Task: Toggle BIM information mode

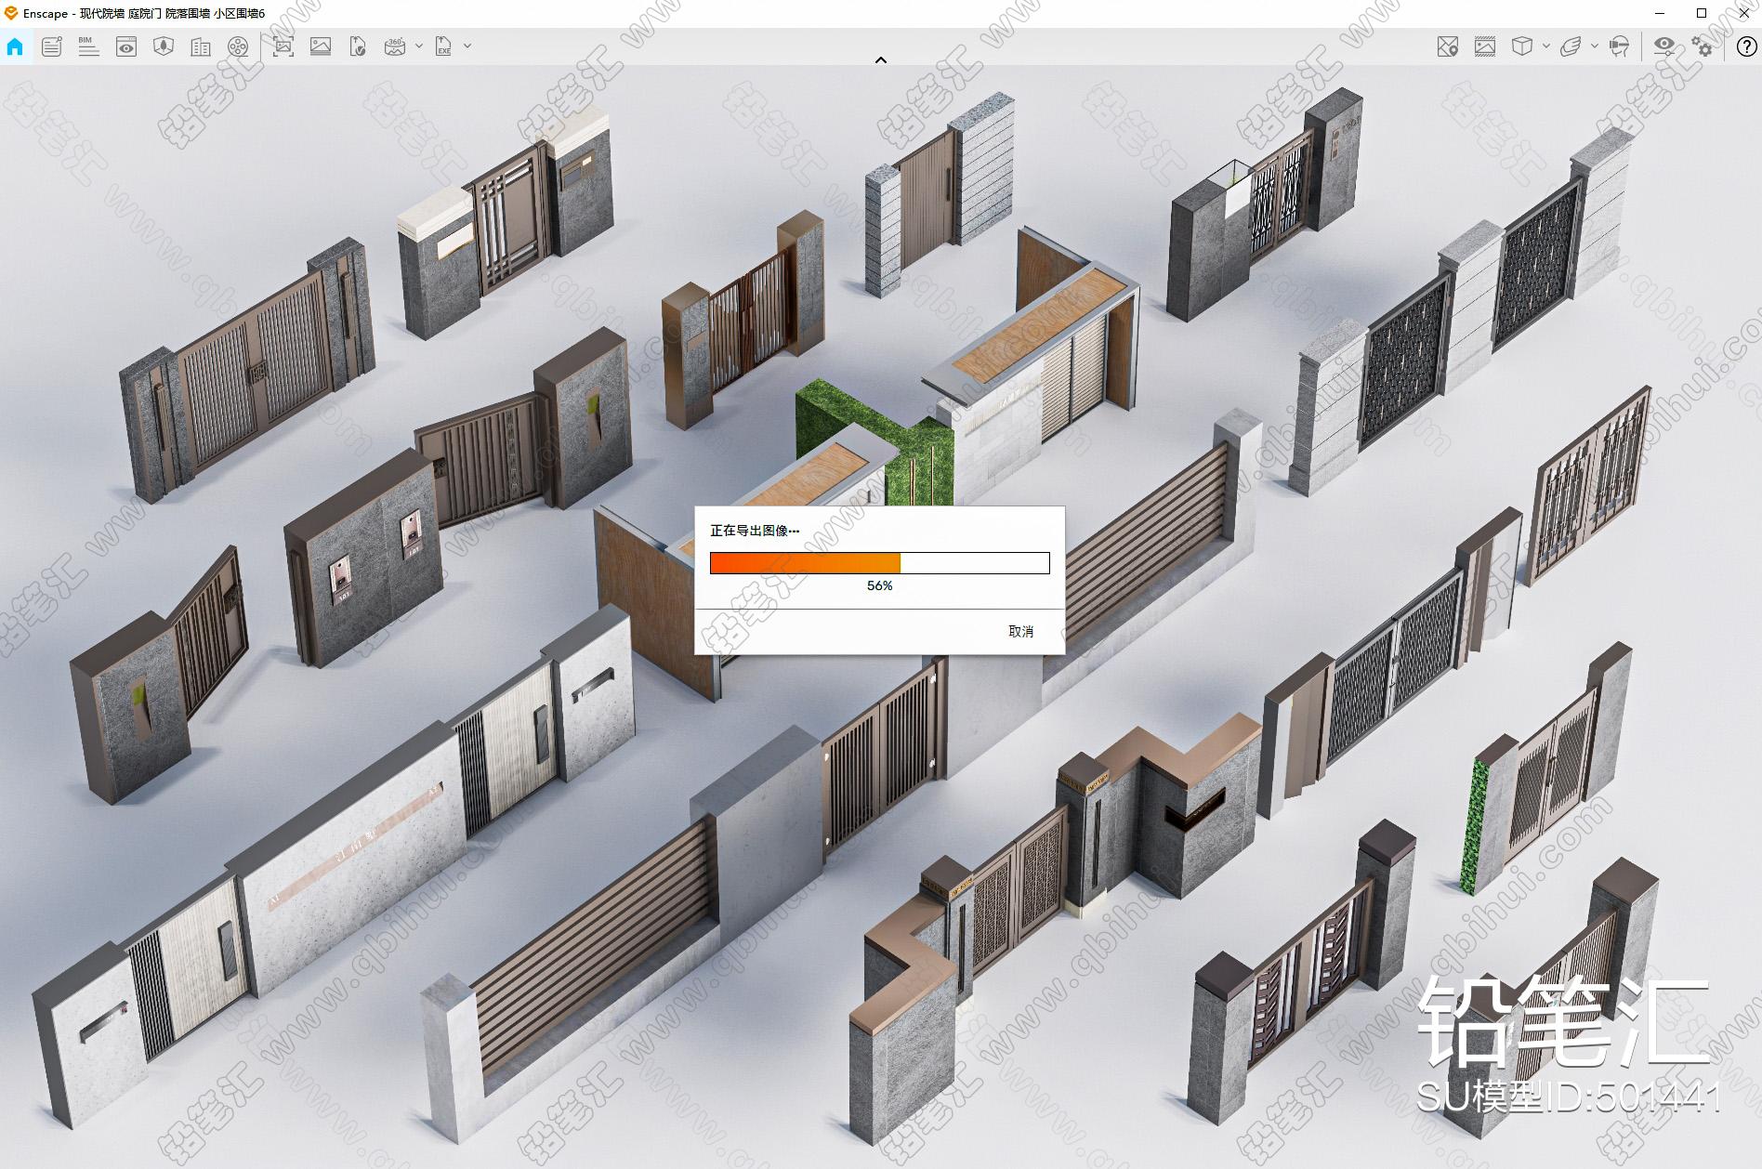Action: click(x=88, y=46)
